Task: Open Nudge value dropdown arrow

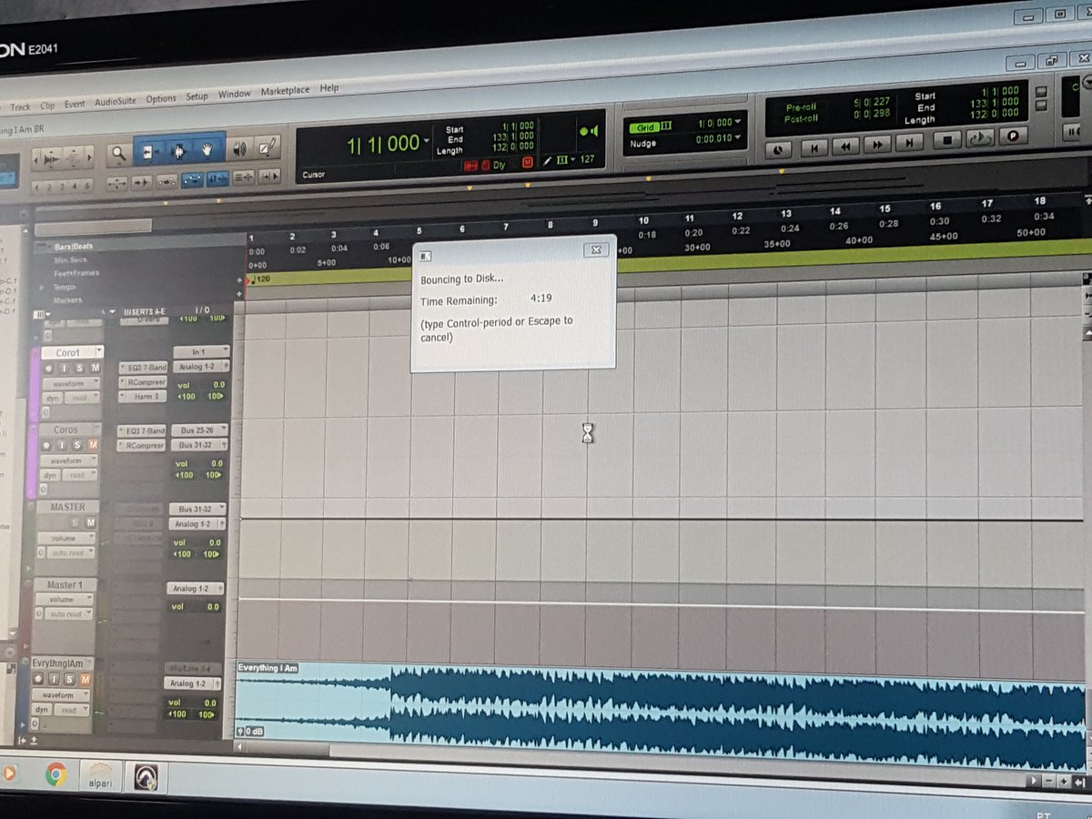Action: [x=738, y=138]
